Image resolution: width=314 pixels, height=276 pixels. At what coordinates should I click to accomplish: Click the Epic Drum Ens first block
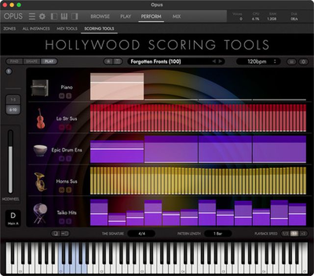(117, 151)
